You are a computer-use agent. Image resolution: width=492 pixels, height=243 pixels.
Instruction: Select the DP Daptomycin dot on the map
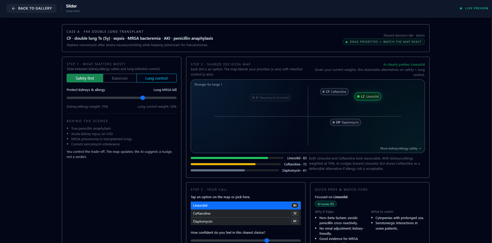345,122
